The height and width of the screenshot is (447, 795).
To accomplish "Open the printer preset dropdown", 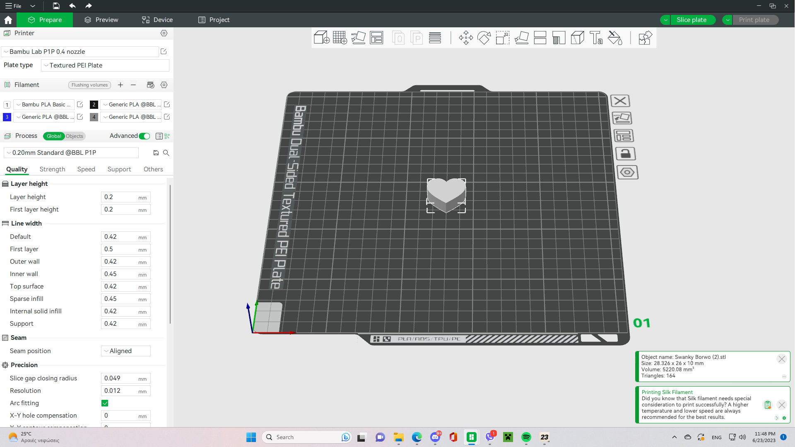I will [x=80, y=52].
